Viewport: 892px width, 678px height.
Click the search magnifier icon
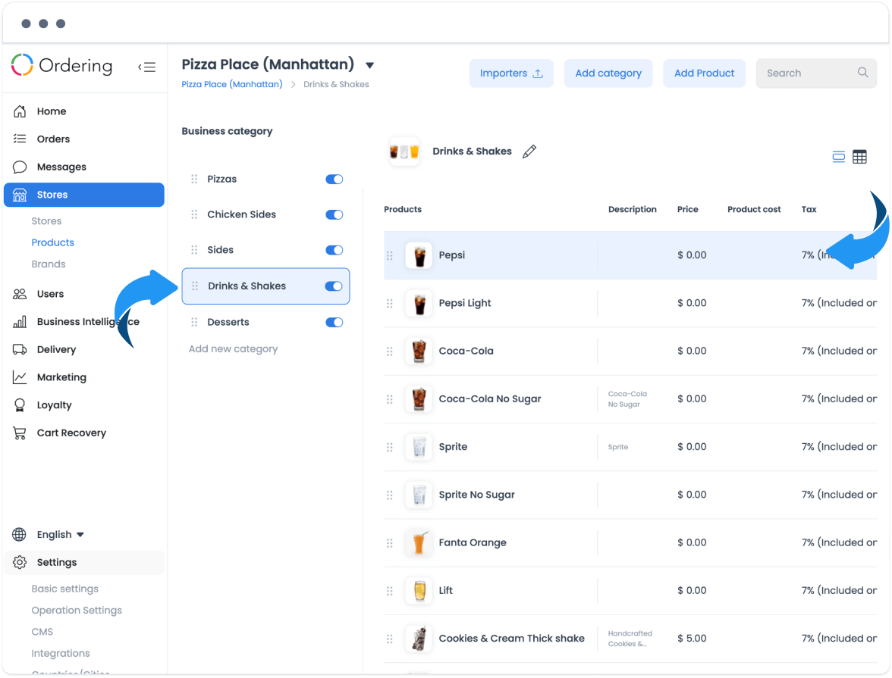pyautogui.click(x=863, y=73)
